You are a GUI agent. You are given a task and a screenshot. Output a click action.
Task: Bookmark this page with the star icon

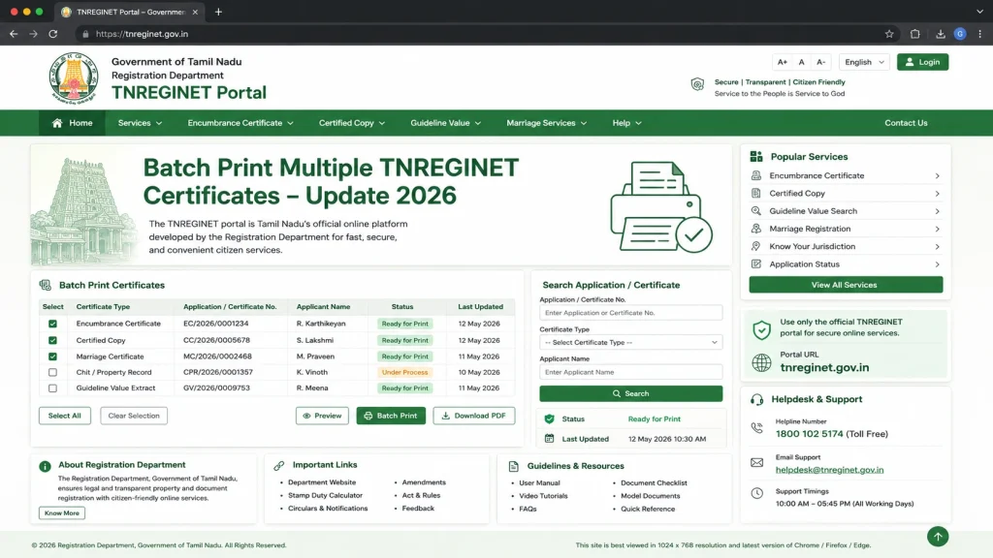(889, 34)
